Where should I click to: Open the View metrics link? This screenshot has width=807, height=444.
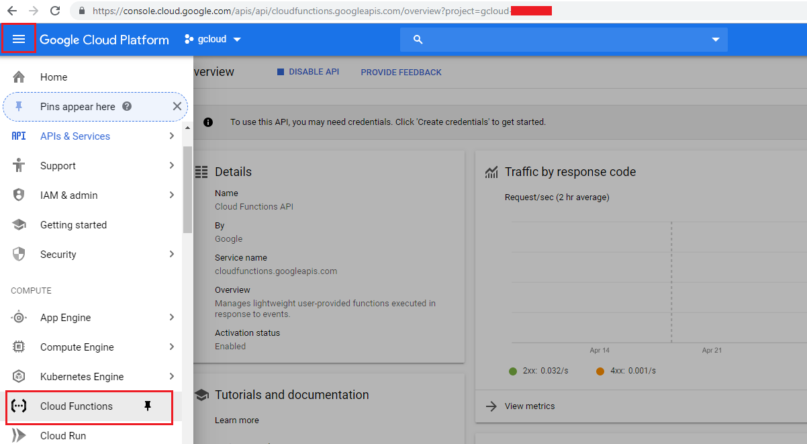pyautogui.click(x=530, y=406)
